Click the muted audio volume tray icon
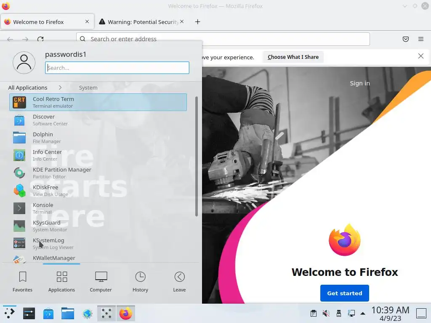The image size is (431, 323). click(326, 313)
